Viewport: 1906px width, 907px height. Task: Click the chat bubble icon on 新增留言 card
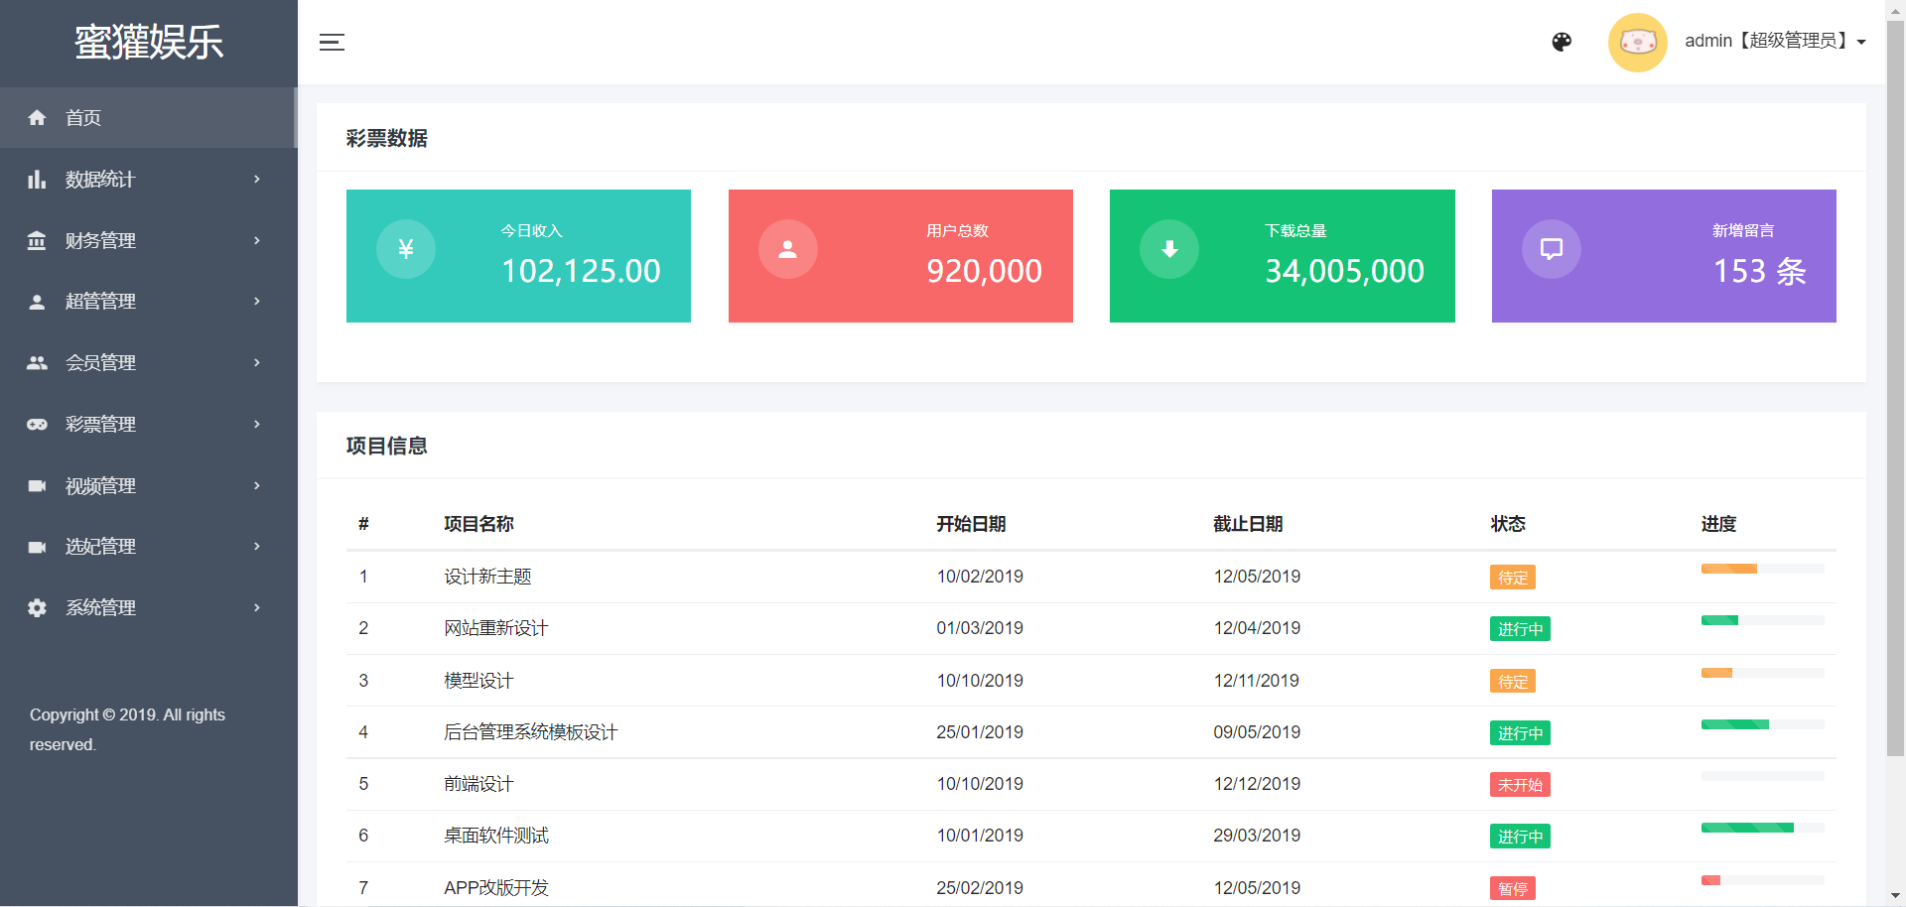pyautogui.click(x=1551, y=249)
